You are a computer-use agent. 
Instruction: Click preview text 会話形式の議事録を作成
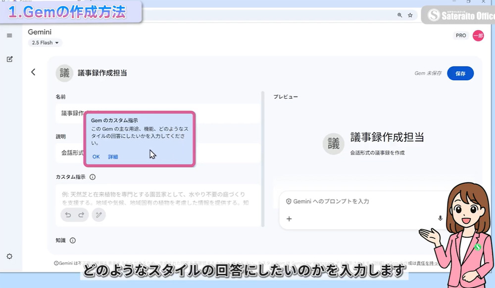(x=377, y=153)
